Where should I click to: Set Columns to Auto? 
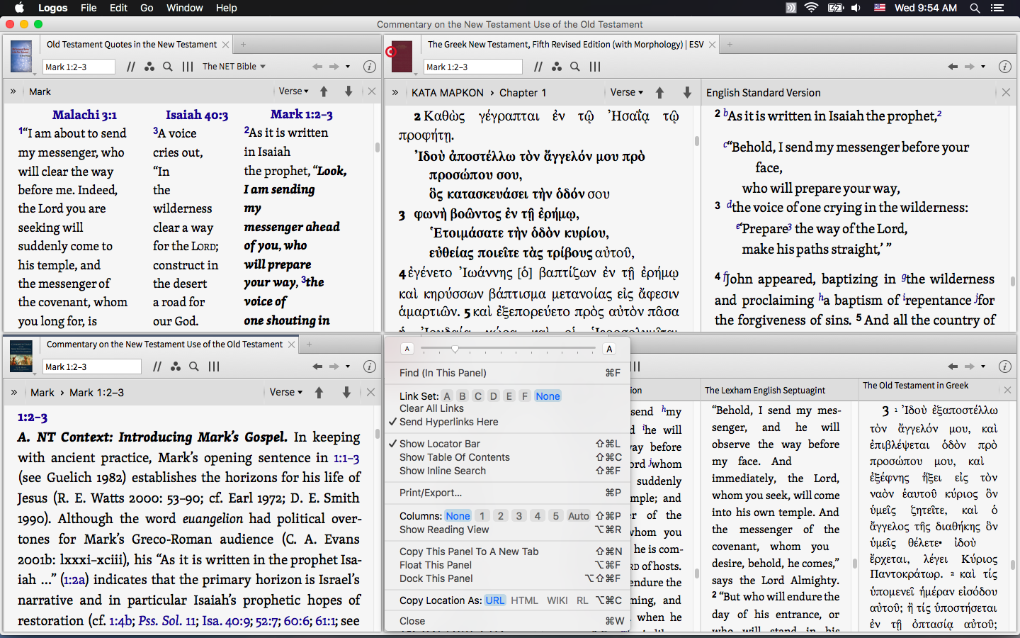579,516
